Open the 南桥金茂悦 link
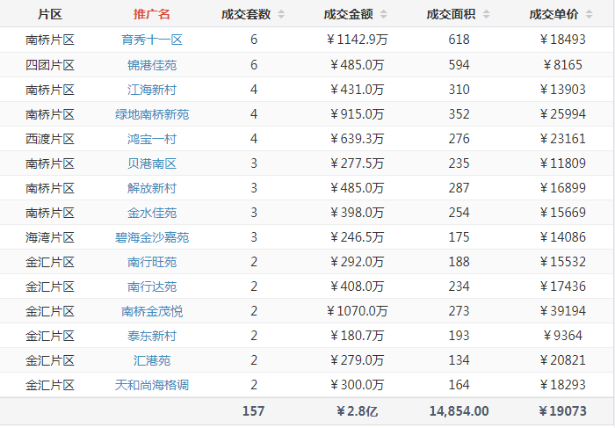Screen dimensions: 615x428 152,311
